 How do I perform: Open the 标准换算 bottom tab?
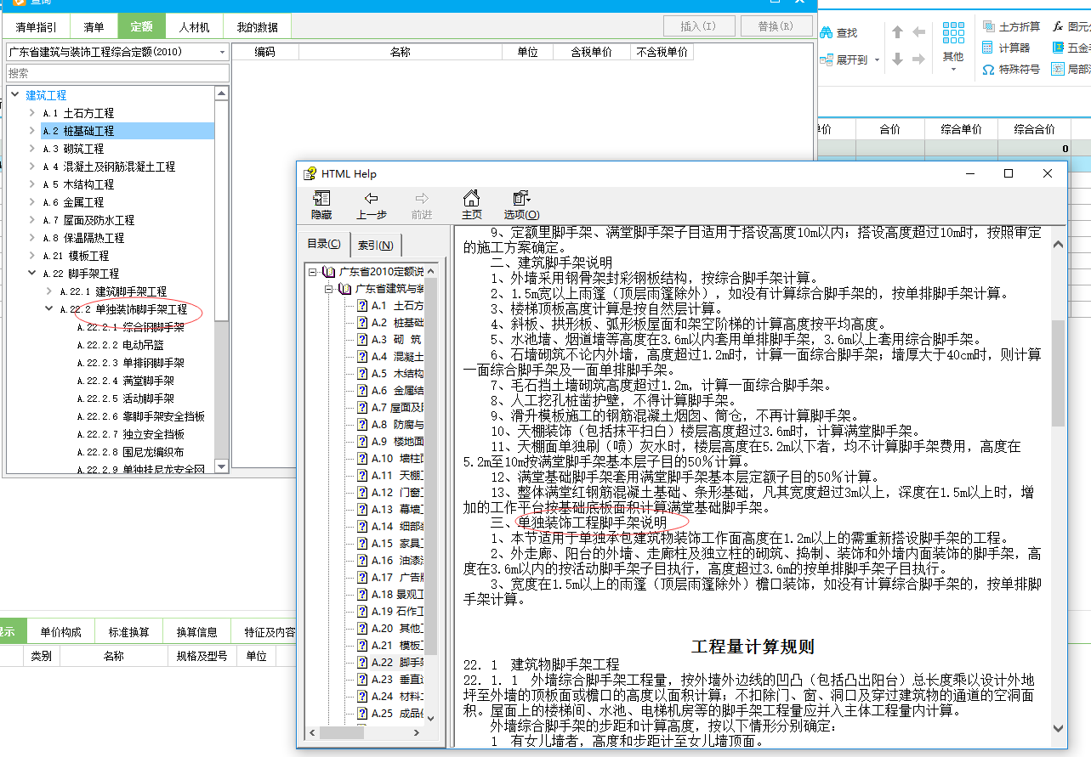click(x=128, y=632)
